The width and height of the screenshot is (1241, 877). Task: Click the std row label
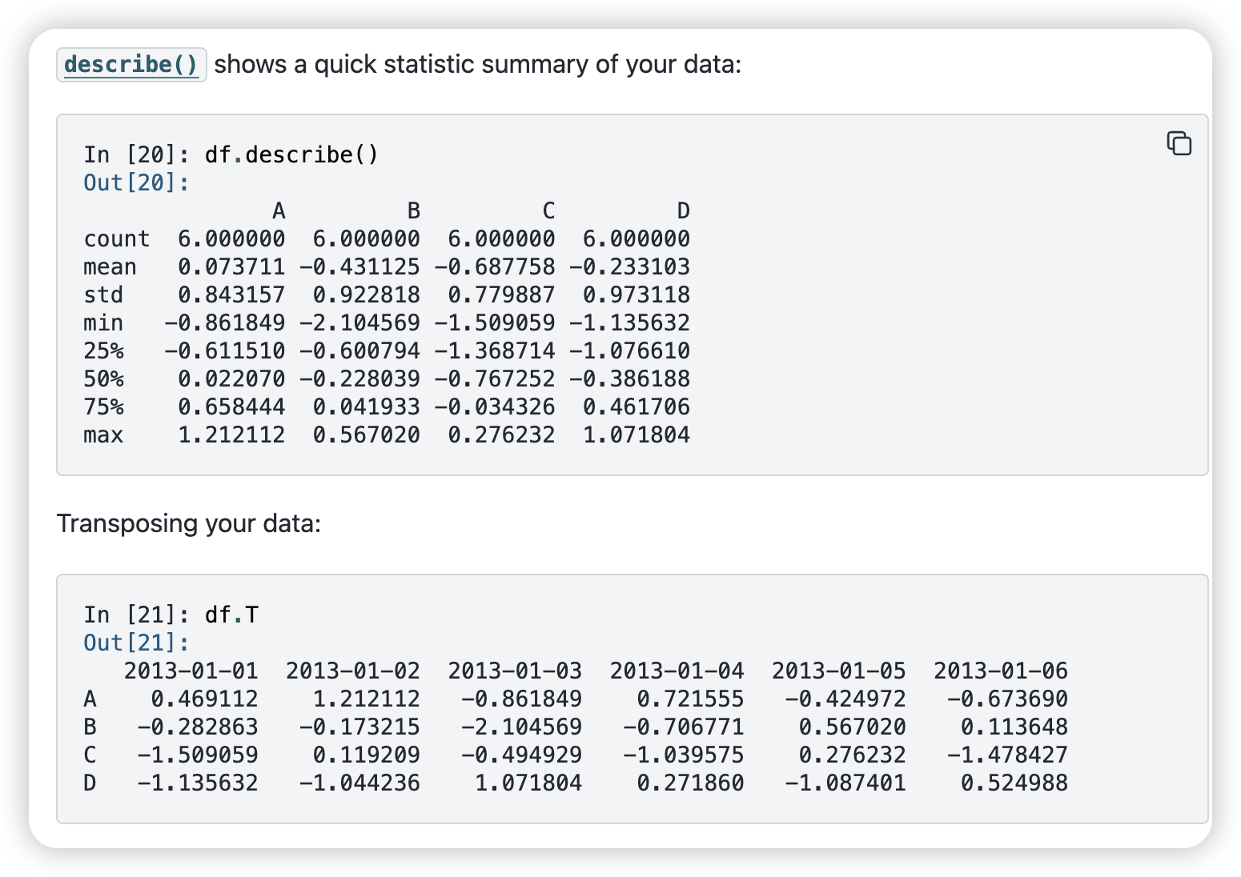click(x=103, y=294)
